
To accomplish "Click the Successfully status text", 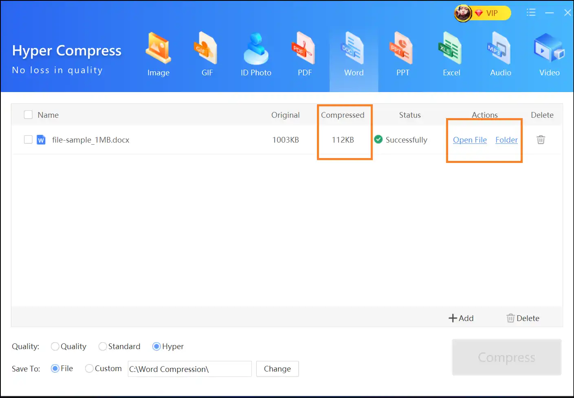I will [x=407, y=140].
